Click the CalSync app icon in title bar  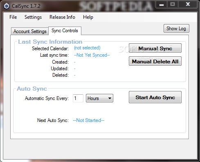(7, 6)
